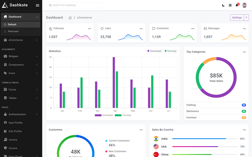Click the search magnifier icon
The image size is (252, 157).
50,5
